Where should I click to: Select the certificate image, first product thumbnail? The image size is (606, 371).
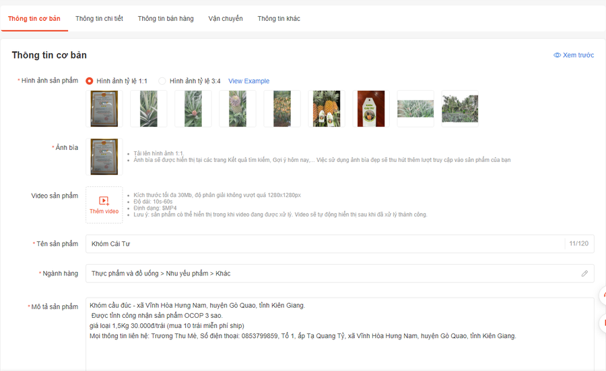click(x=104, y=109)
